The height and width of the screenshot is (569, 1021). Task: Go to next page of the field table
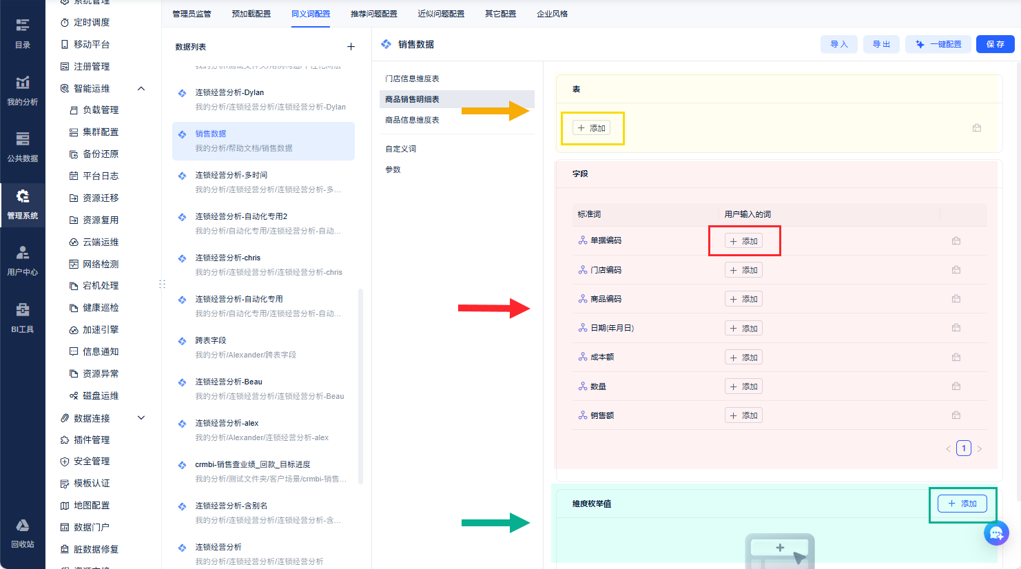tap(980, 448)
